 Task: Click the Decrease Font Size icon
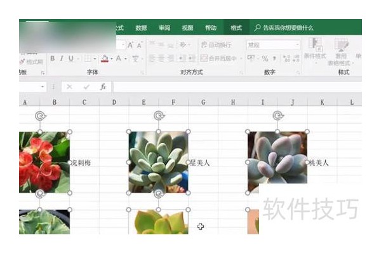tap(140, 45)
